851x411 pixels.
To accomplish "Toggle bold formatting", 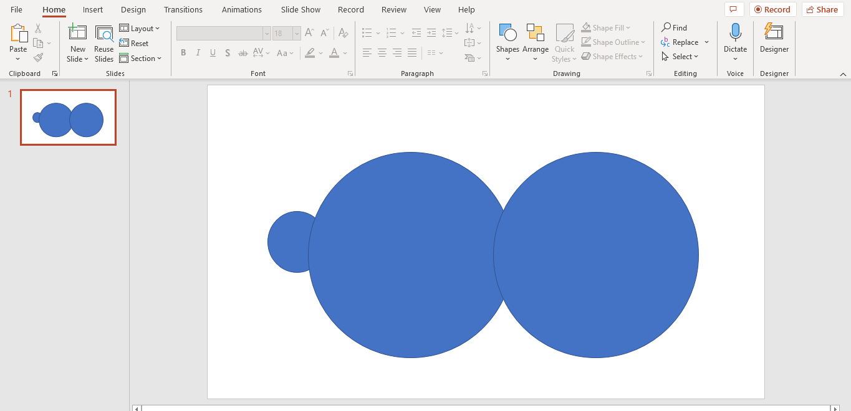I will click(x=183, y=52).
